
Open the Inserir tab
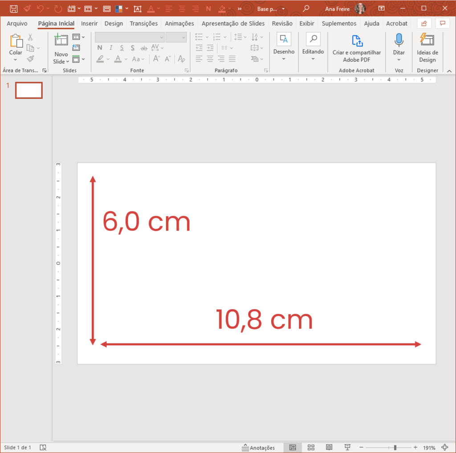(89, 24)
